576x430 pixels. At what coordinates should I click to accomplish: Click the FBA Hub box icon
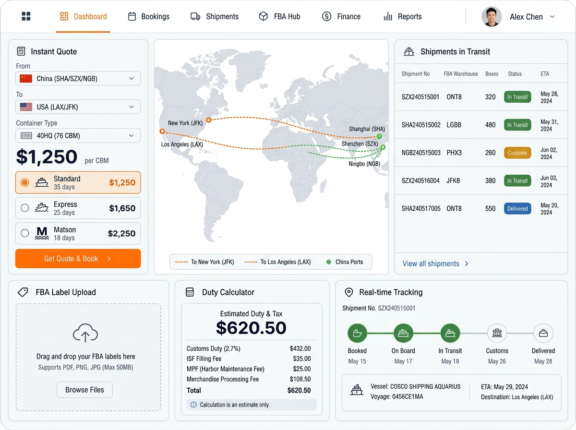pos(263,16)
